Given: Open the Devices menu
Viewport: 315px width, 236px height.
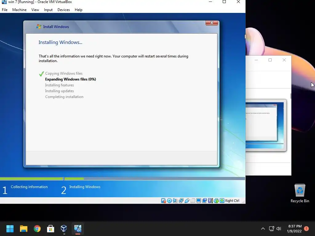Looking at the screenshot, I should point(64,10).
